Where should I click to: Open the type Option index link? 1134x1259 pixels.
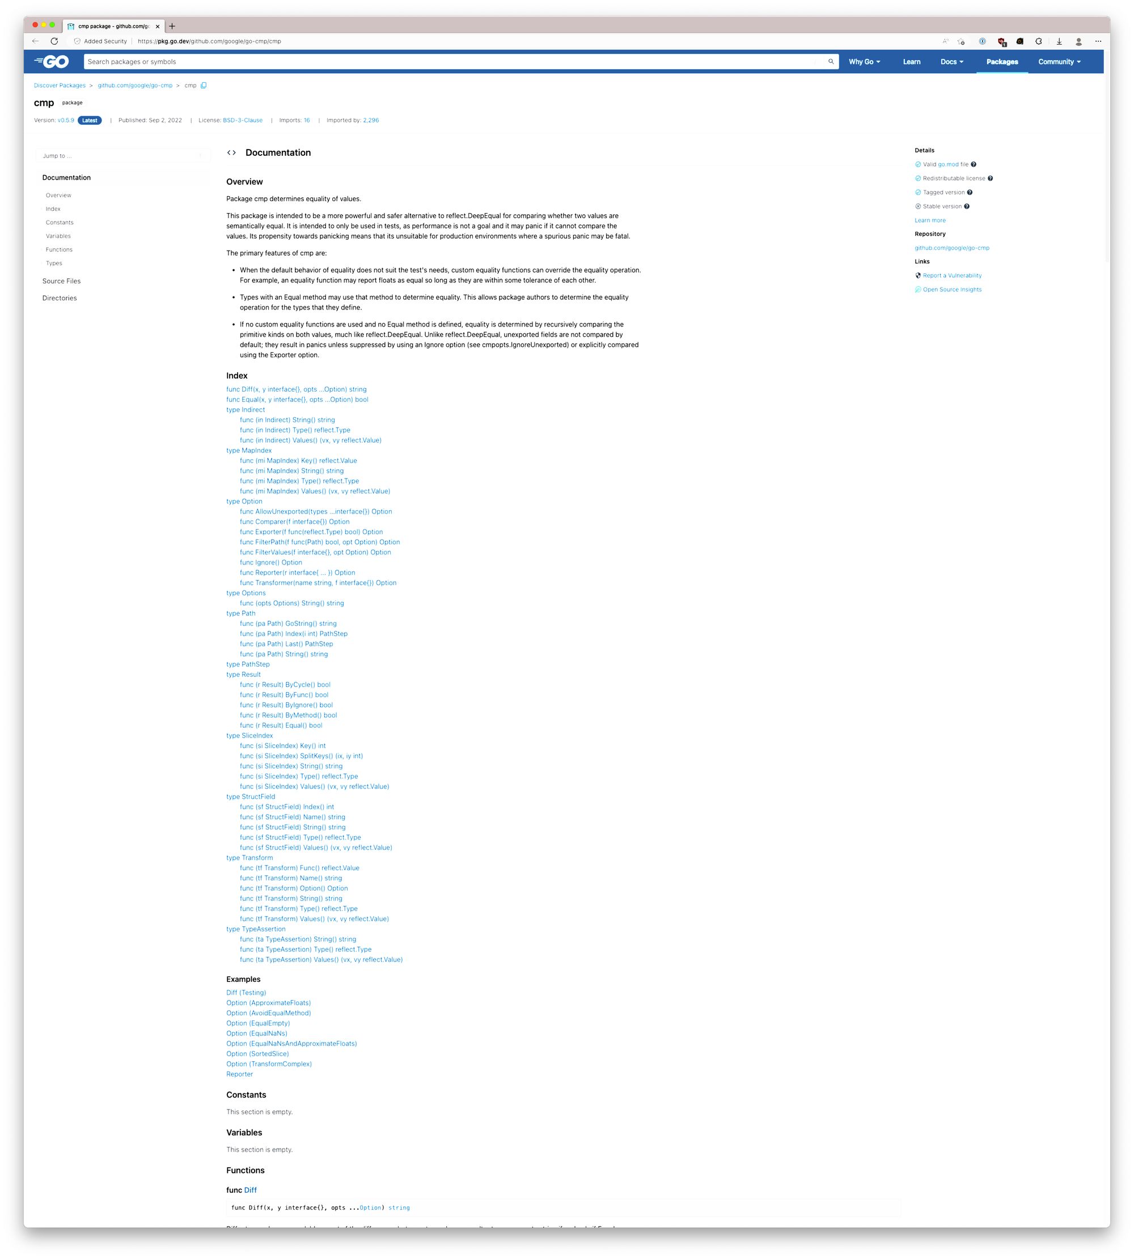pos(244,502)
